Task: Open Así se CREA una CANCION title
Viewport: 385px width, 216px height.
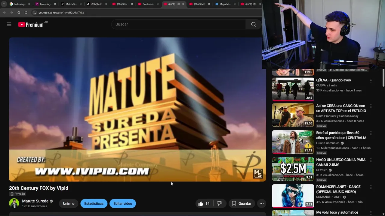Action: click(341, 108)
